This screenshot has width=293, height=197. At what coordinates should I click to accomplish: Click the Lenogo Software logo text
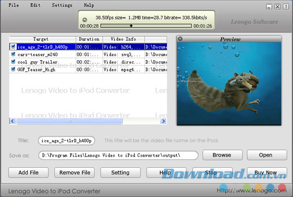(254, 22)
